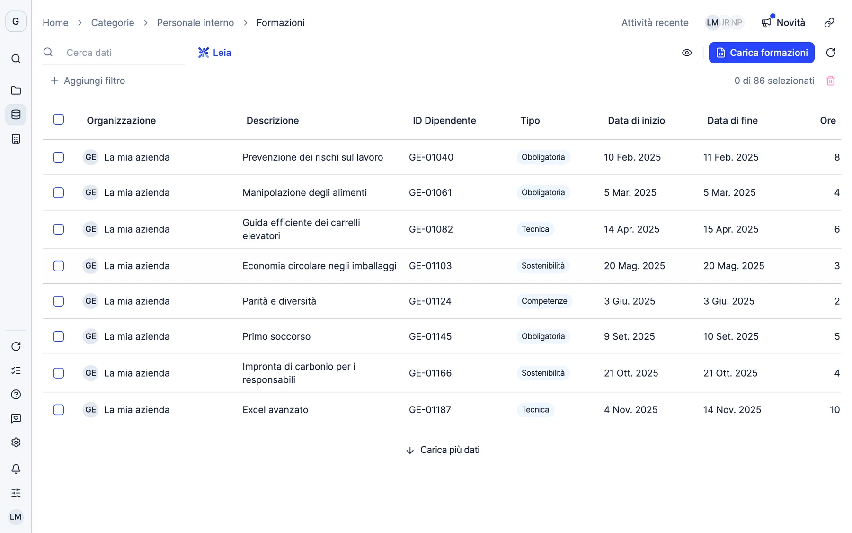The height and width of the screenshot is (533, 852).
Task: Open the settings gear in the sidebar
Action: click(16, 442)
